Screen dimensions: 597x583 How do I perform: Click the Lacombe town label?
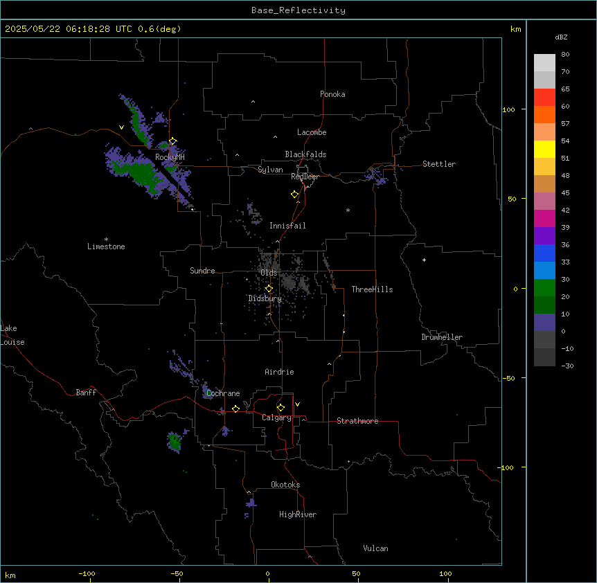[312, 132]
